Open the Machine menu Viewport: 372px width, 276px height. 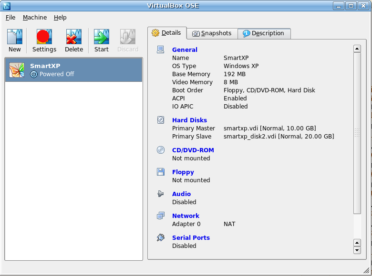point(35,18)
